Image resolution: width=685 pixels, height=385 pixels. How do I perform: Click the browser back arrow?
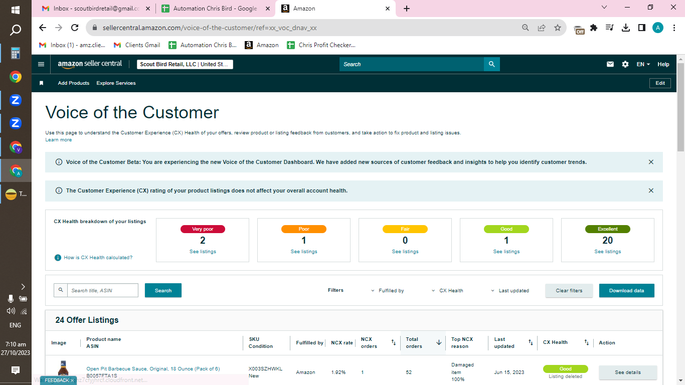pos(43,28)
